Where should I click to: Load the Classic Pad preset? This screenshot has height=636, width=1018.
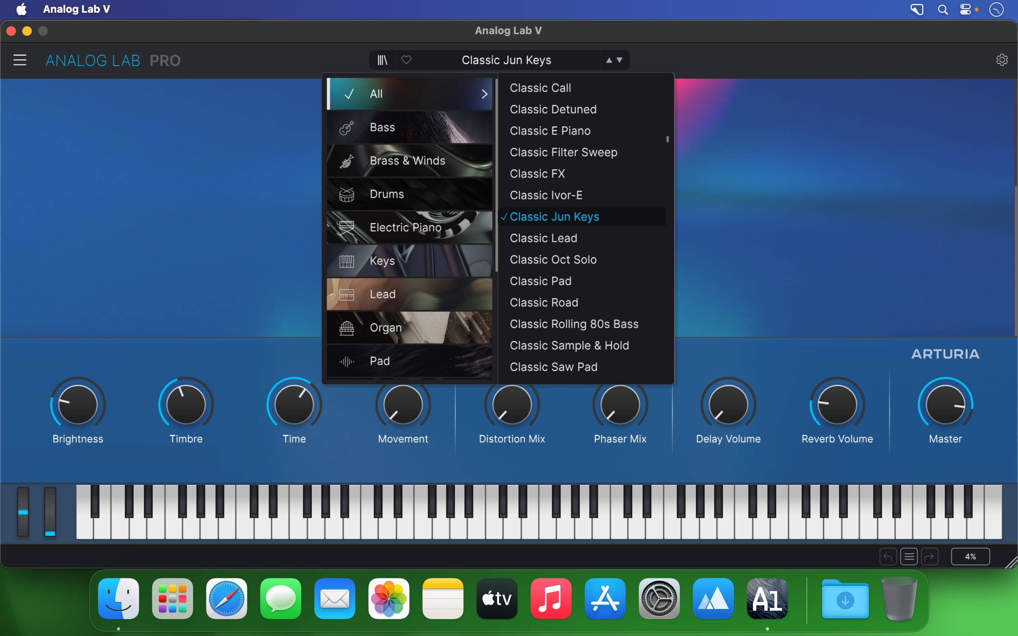[x=540, y=281]
